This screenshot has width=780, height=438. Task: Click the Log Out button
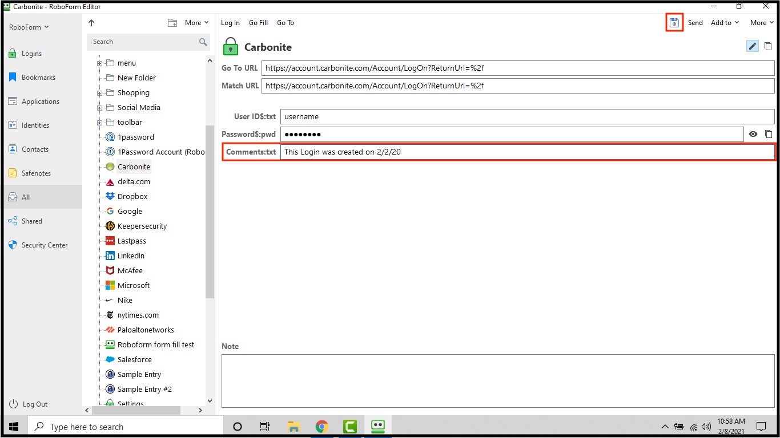coord(28,404)
